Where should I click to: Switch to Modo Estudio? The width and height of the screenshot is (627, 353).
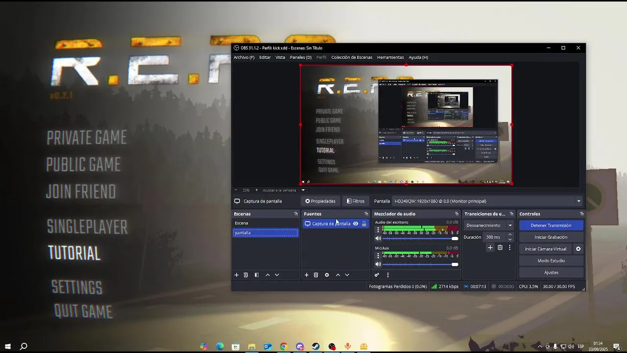coord(551,261)
